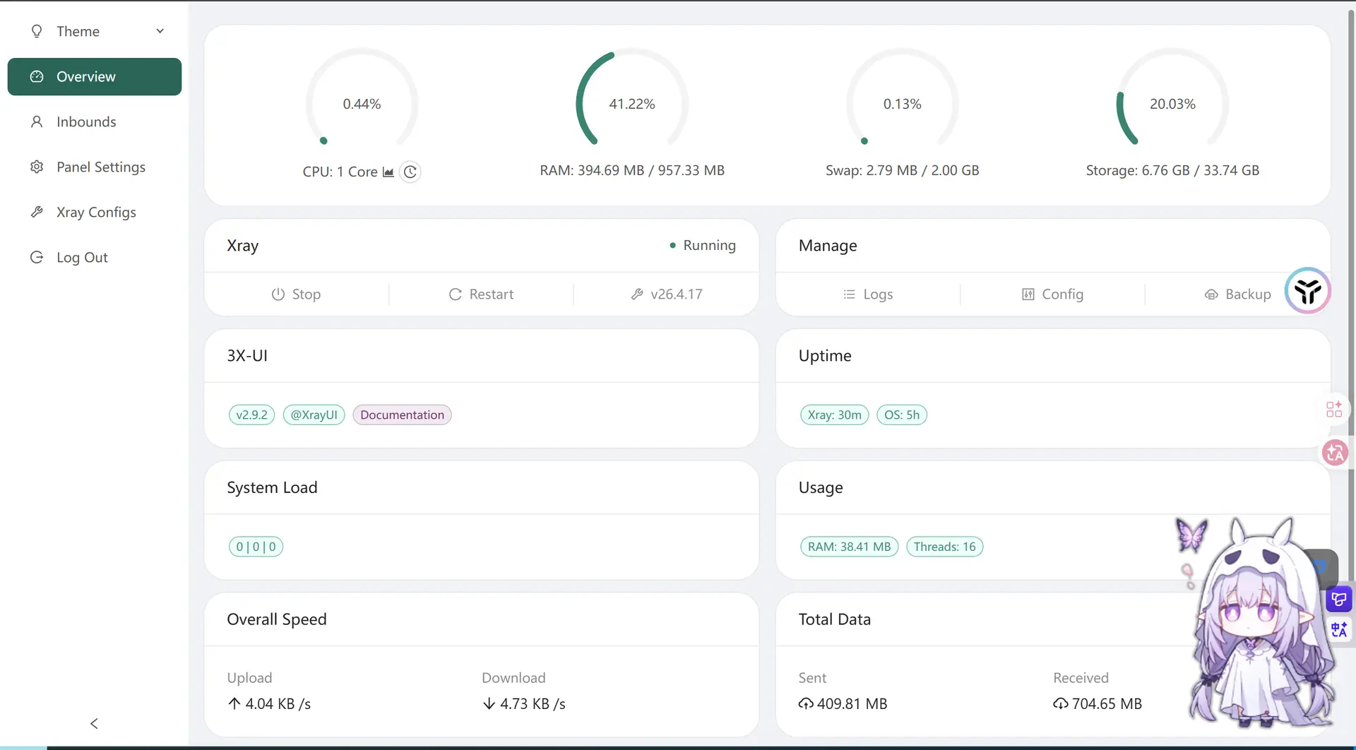The image size is (1356, 750).
Task: Click the Panel Settings gear icon
Action: point(37,167)
